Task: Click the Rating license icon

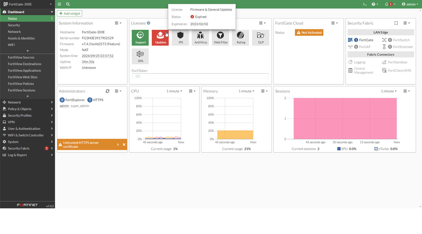Action: point(240,38)
